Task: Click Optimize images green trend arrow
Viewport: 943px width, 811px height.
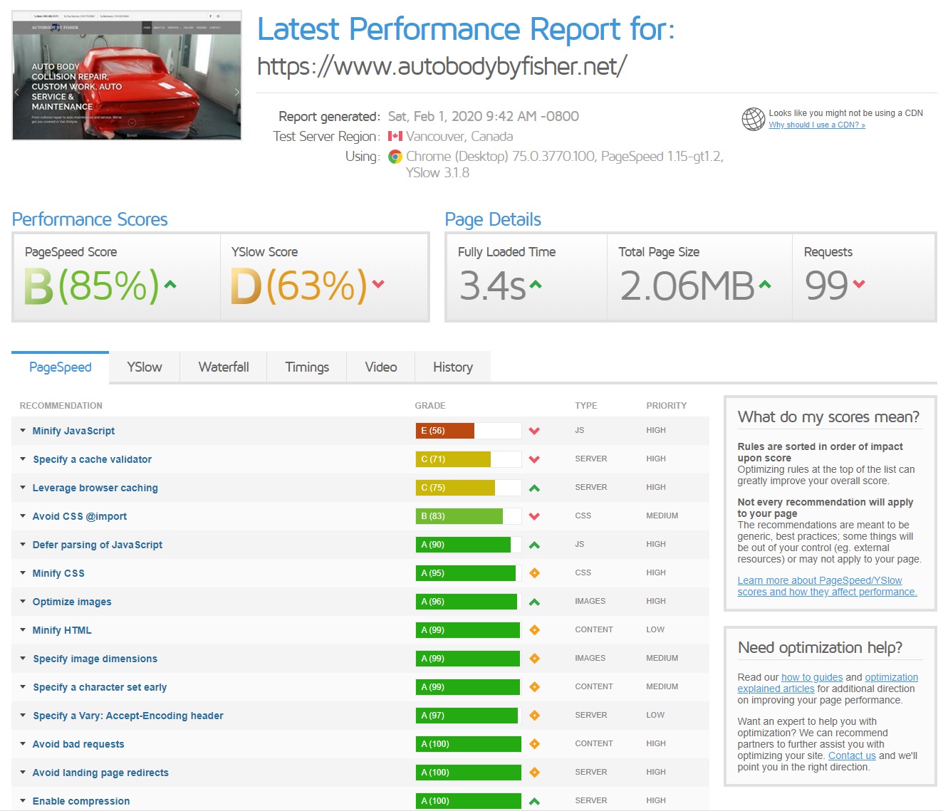Action: click(x=534, y=602)
